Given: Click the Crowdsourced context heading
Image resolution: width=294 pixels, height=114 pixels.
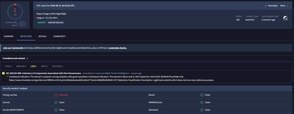Looking at the screenshot, I should 14,58.
